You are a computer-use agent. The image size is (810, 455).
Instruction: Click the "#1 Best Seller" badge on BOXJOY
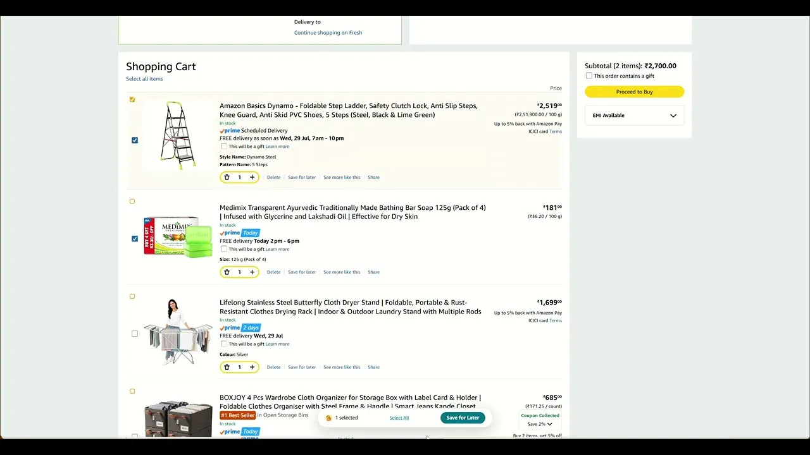point(238,415)
